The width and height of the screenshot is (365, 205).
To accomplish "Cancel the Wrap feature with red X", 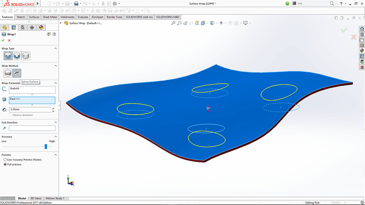I will click(x=9, y=41).
